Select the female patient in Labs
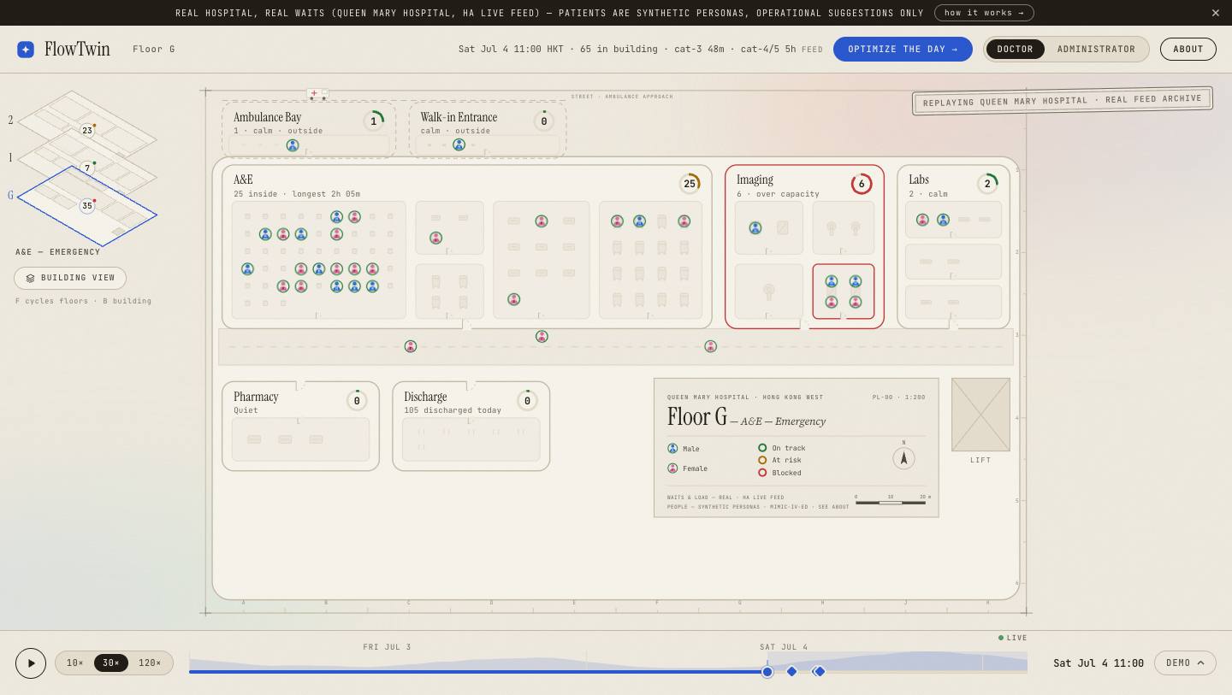Image resolution: width=1232 pixels, height=695 pixels. click(922, 220)
